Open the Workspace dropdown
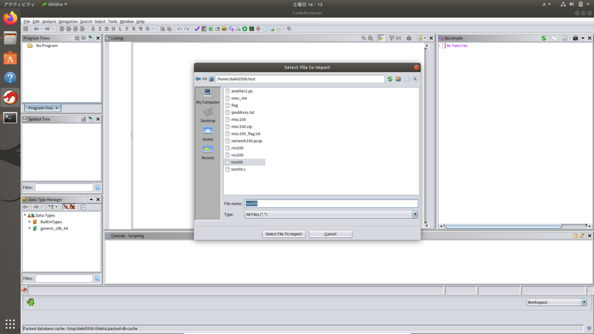This screenshot has height=334, width=594. [556, 302]
